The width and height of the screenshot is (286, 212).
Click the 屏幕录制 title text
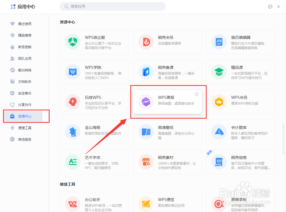239,200
